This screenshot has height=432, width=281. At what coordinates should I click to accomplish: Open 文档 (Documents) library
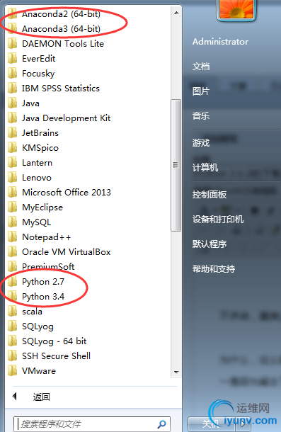201,67
